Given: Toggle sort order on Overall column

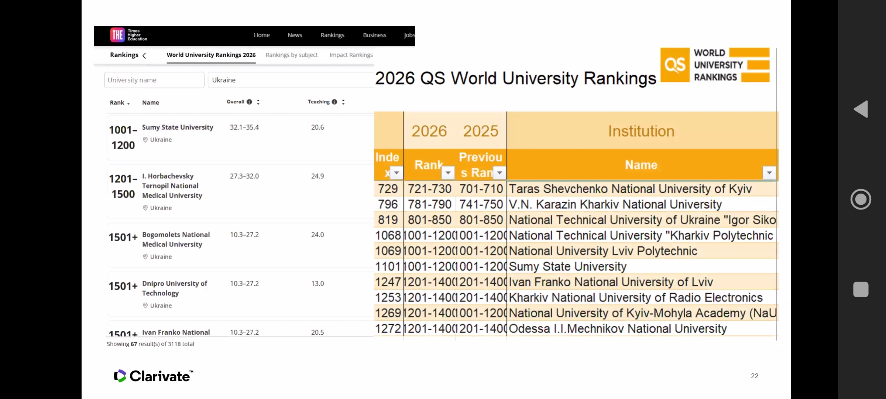Looking at the screenshot, I should pyautogui.click(x=258, y=102).
